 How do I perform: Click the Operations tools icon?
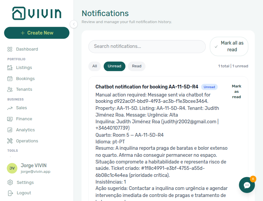[x=10, y=141]
